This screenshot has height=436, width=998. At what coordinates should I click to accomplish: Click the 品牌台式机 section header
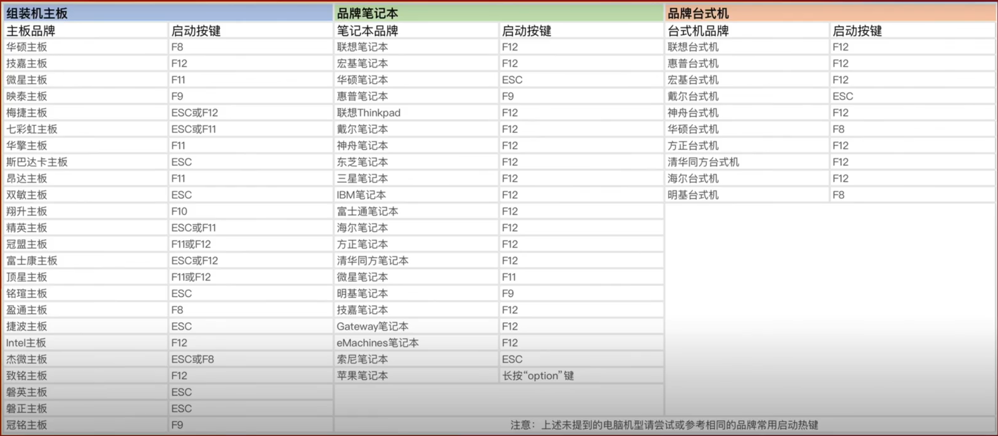click(698, 13)
